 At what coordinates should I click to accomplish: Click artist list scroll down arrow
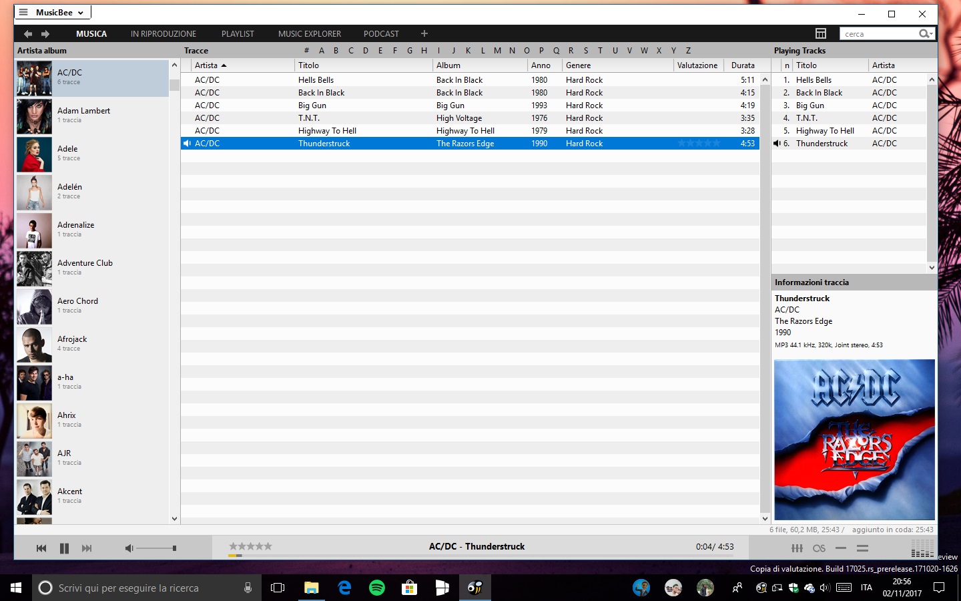pyautogui.click(x=174, y=519)
